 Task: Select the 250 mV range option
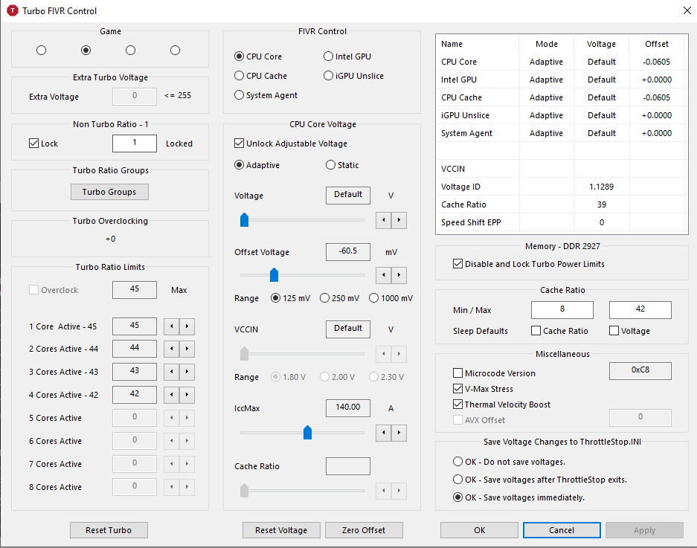point(324,298)
